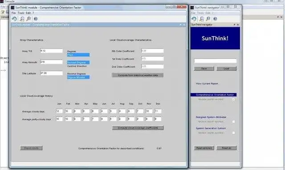Image resolution: width=285 pixels, height=170 pixels.
Task: Click Aug average partly cloudy days field
Action: coord(122,119)
